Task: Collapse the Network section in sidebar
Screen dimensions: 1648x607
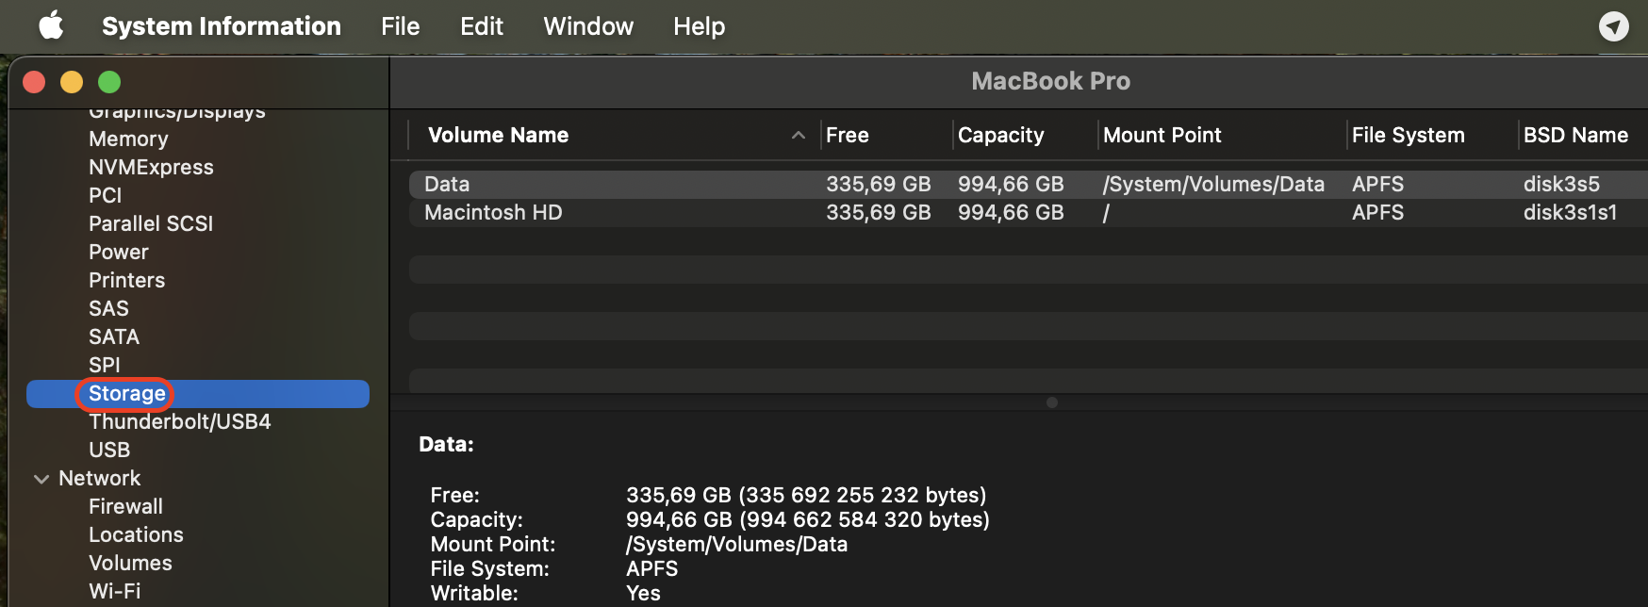Action: (x=41, y=479)
